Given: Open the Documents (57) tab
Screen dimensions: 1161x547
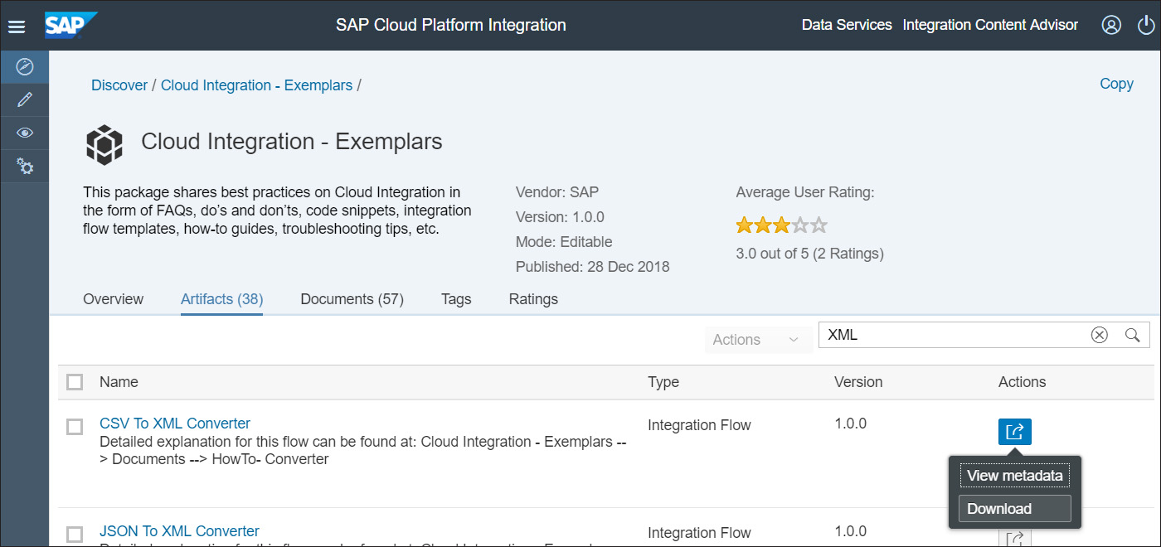Looking at the screenshot, I should [x=352, y=299].
